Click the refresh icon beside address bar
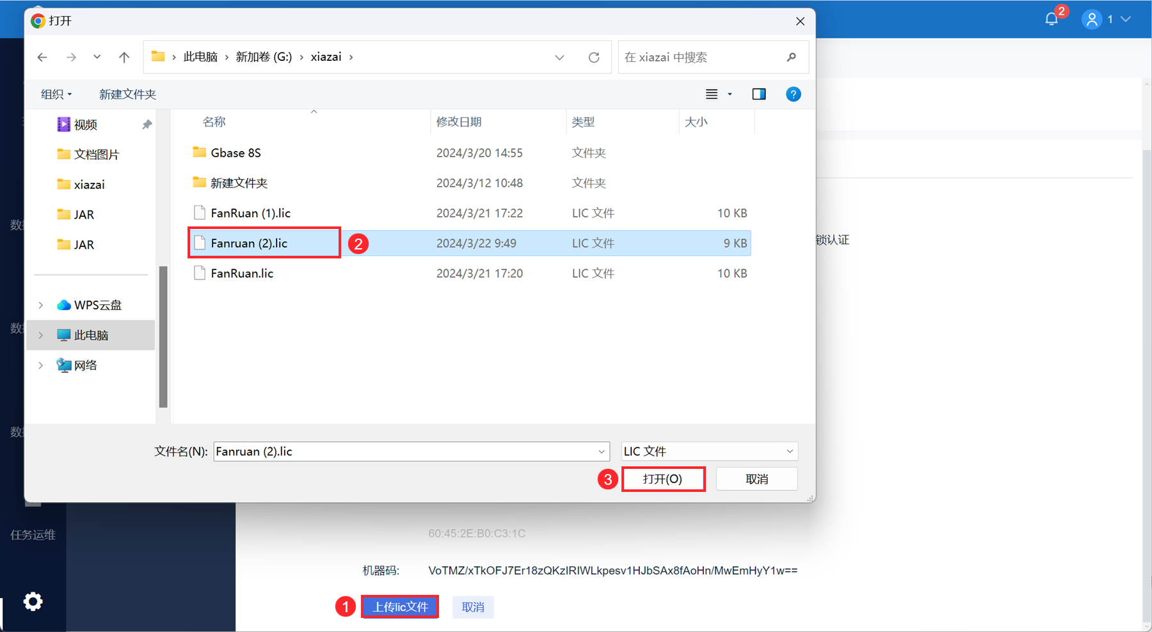 coord(594,58)
